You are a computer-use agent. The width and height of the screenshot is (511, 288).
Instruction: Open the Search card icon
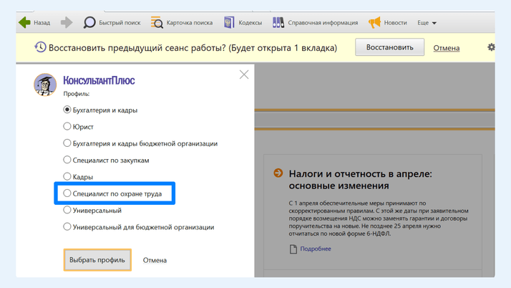click(157, 22)
